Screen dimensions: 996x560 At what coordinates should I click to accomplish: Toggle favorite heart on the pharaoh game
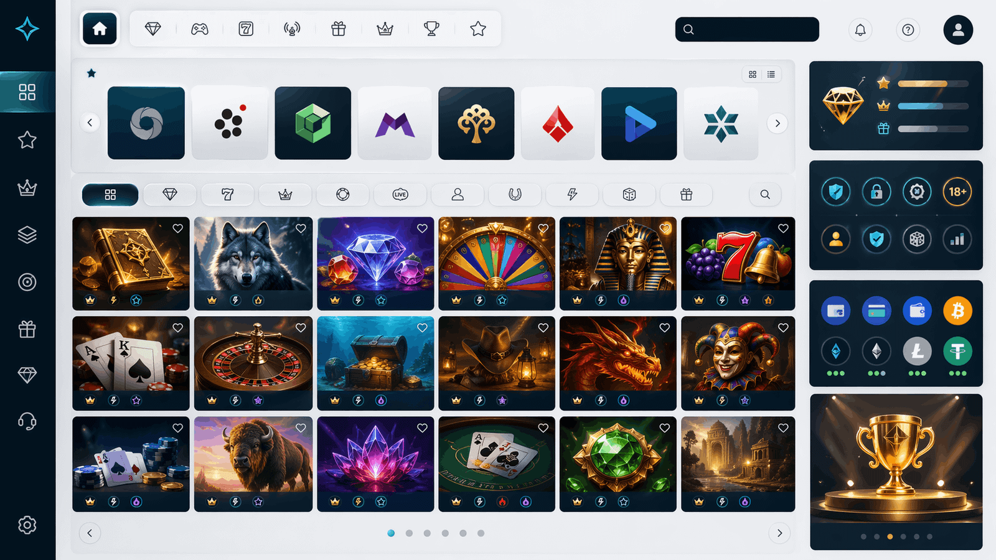tap(665, 228)
